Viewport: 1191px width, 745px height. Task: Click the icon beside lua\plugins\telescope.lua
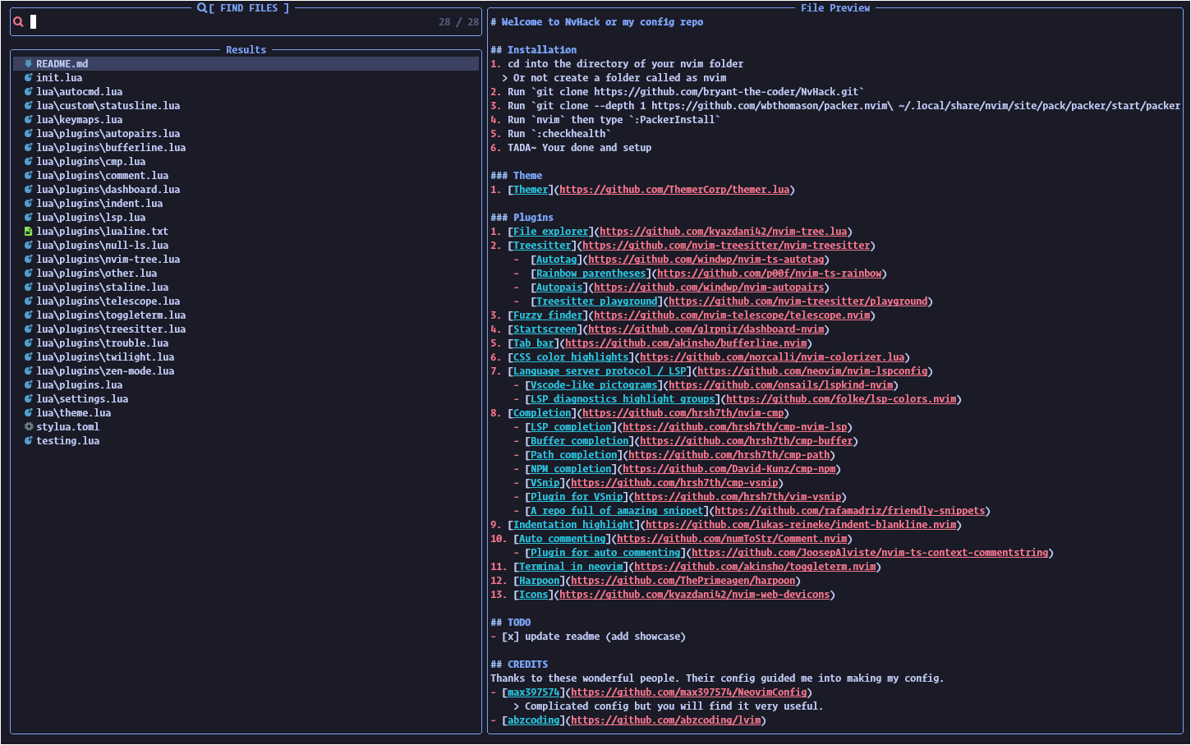28,301
